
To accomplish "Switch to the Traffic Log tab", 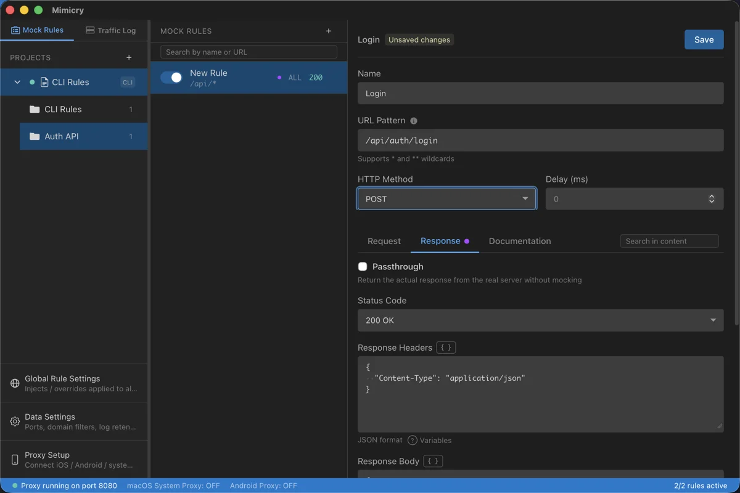I will [110, 30].
